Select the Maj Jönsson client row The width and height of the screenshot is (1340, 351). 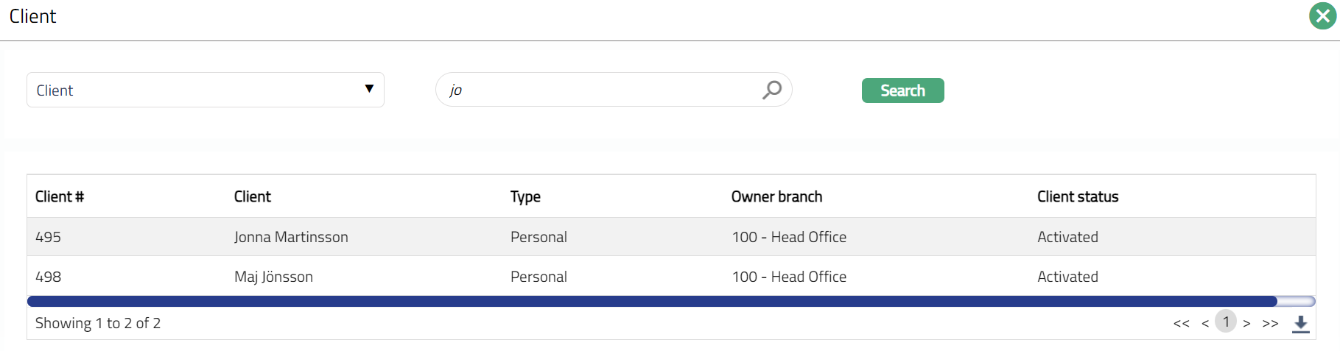(273, 277)
